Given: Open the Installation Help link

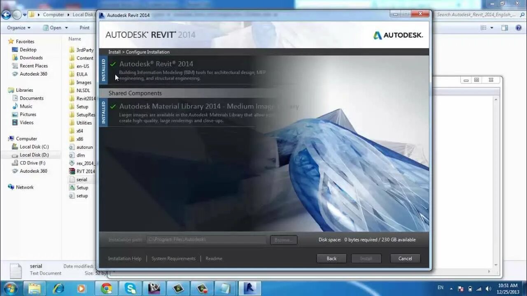Looking at the screenshot, I should pyautogui.click(x=125, y=259).
